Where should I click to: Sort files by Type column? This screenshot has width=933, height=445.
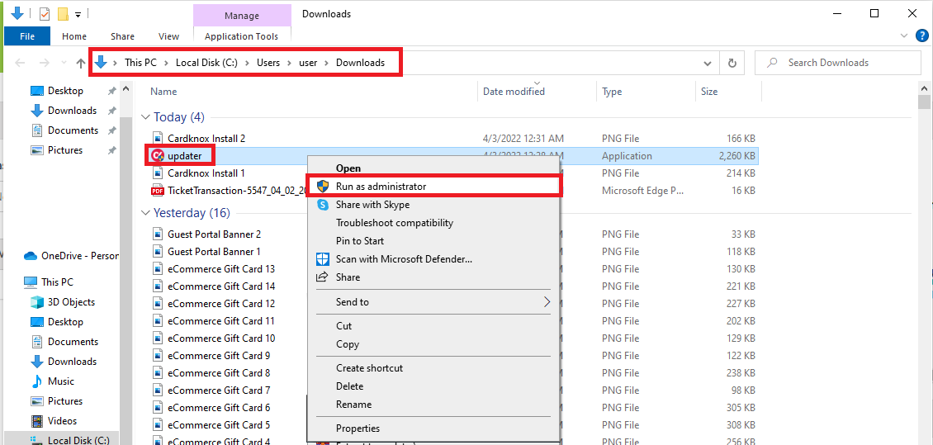point(612,92)
